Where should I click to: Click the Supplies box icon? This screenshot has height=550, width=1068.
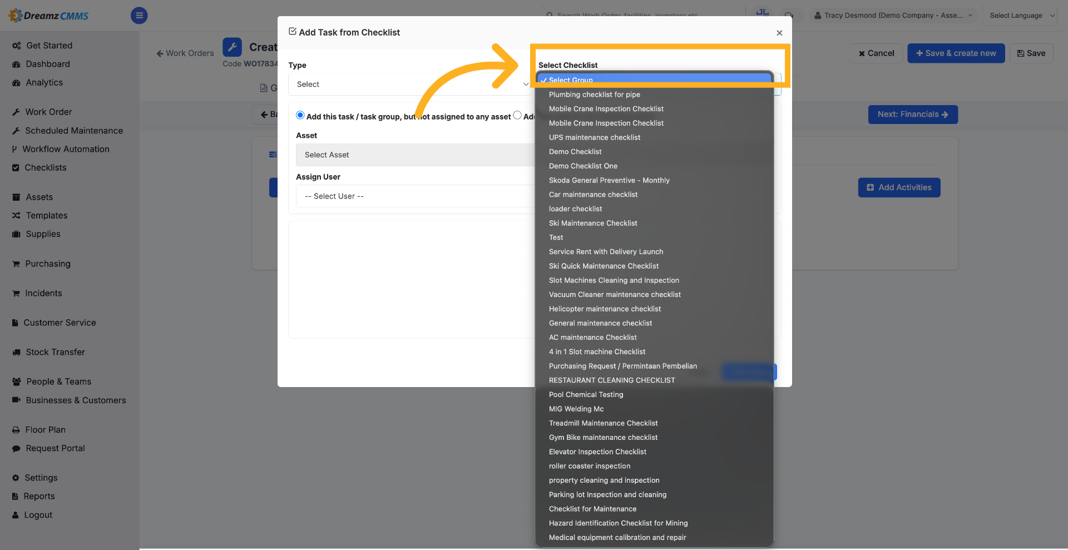coord(16,234)
